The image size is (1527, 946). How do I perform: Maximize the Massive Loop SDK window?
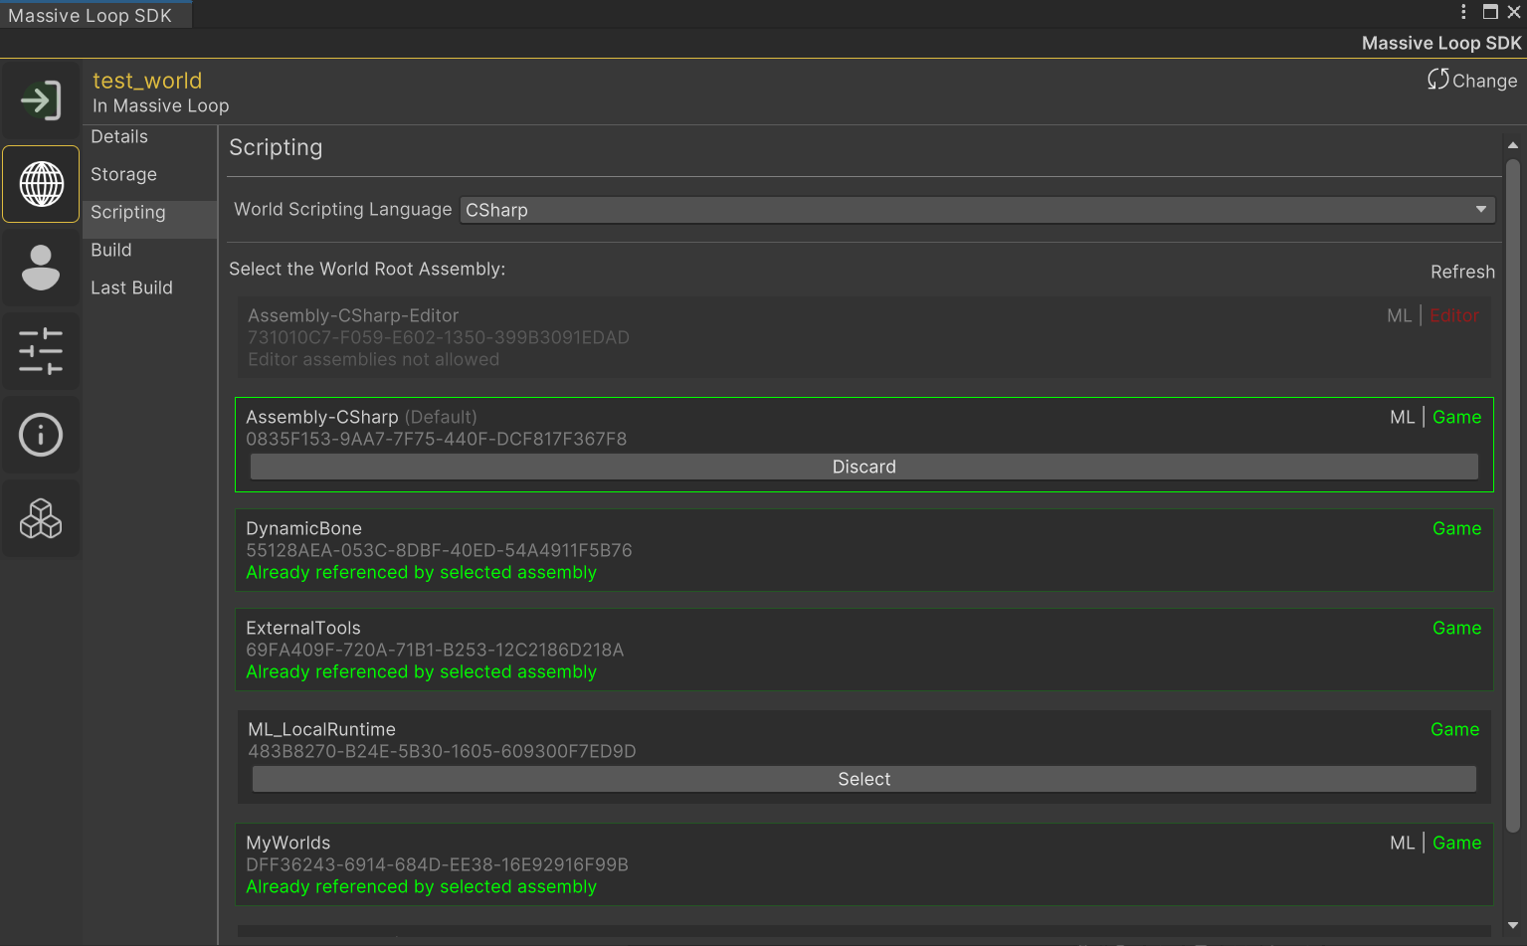1490,12
